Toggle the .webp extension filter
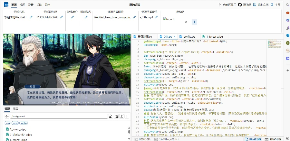290x141 pixels. tap(23, 123)
